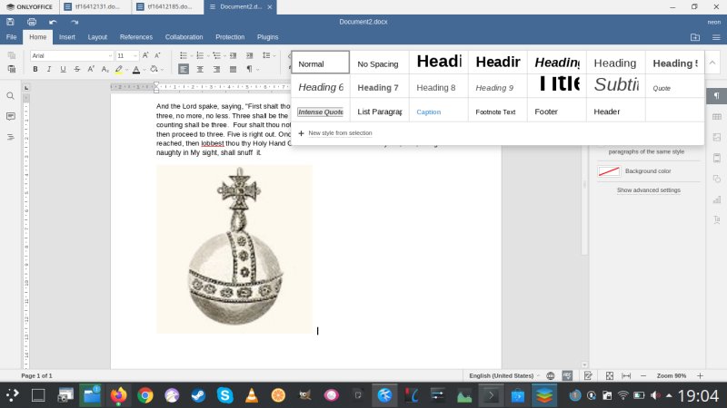
Task: Expand the font size dropdown
Action: [133, 55]
